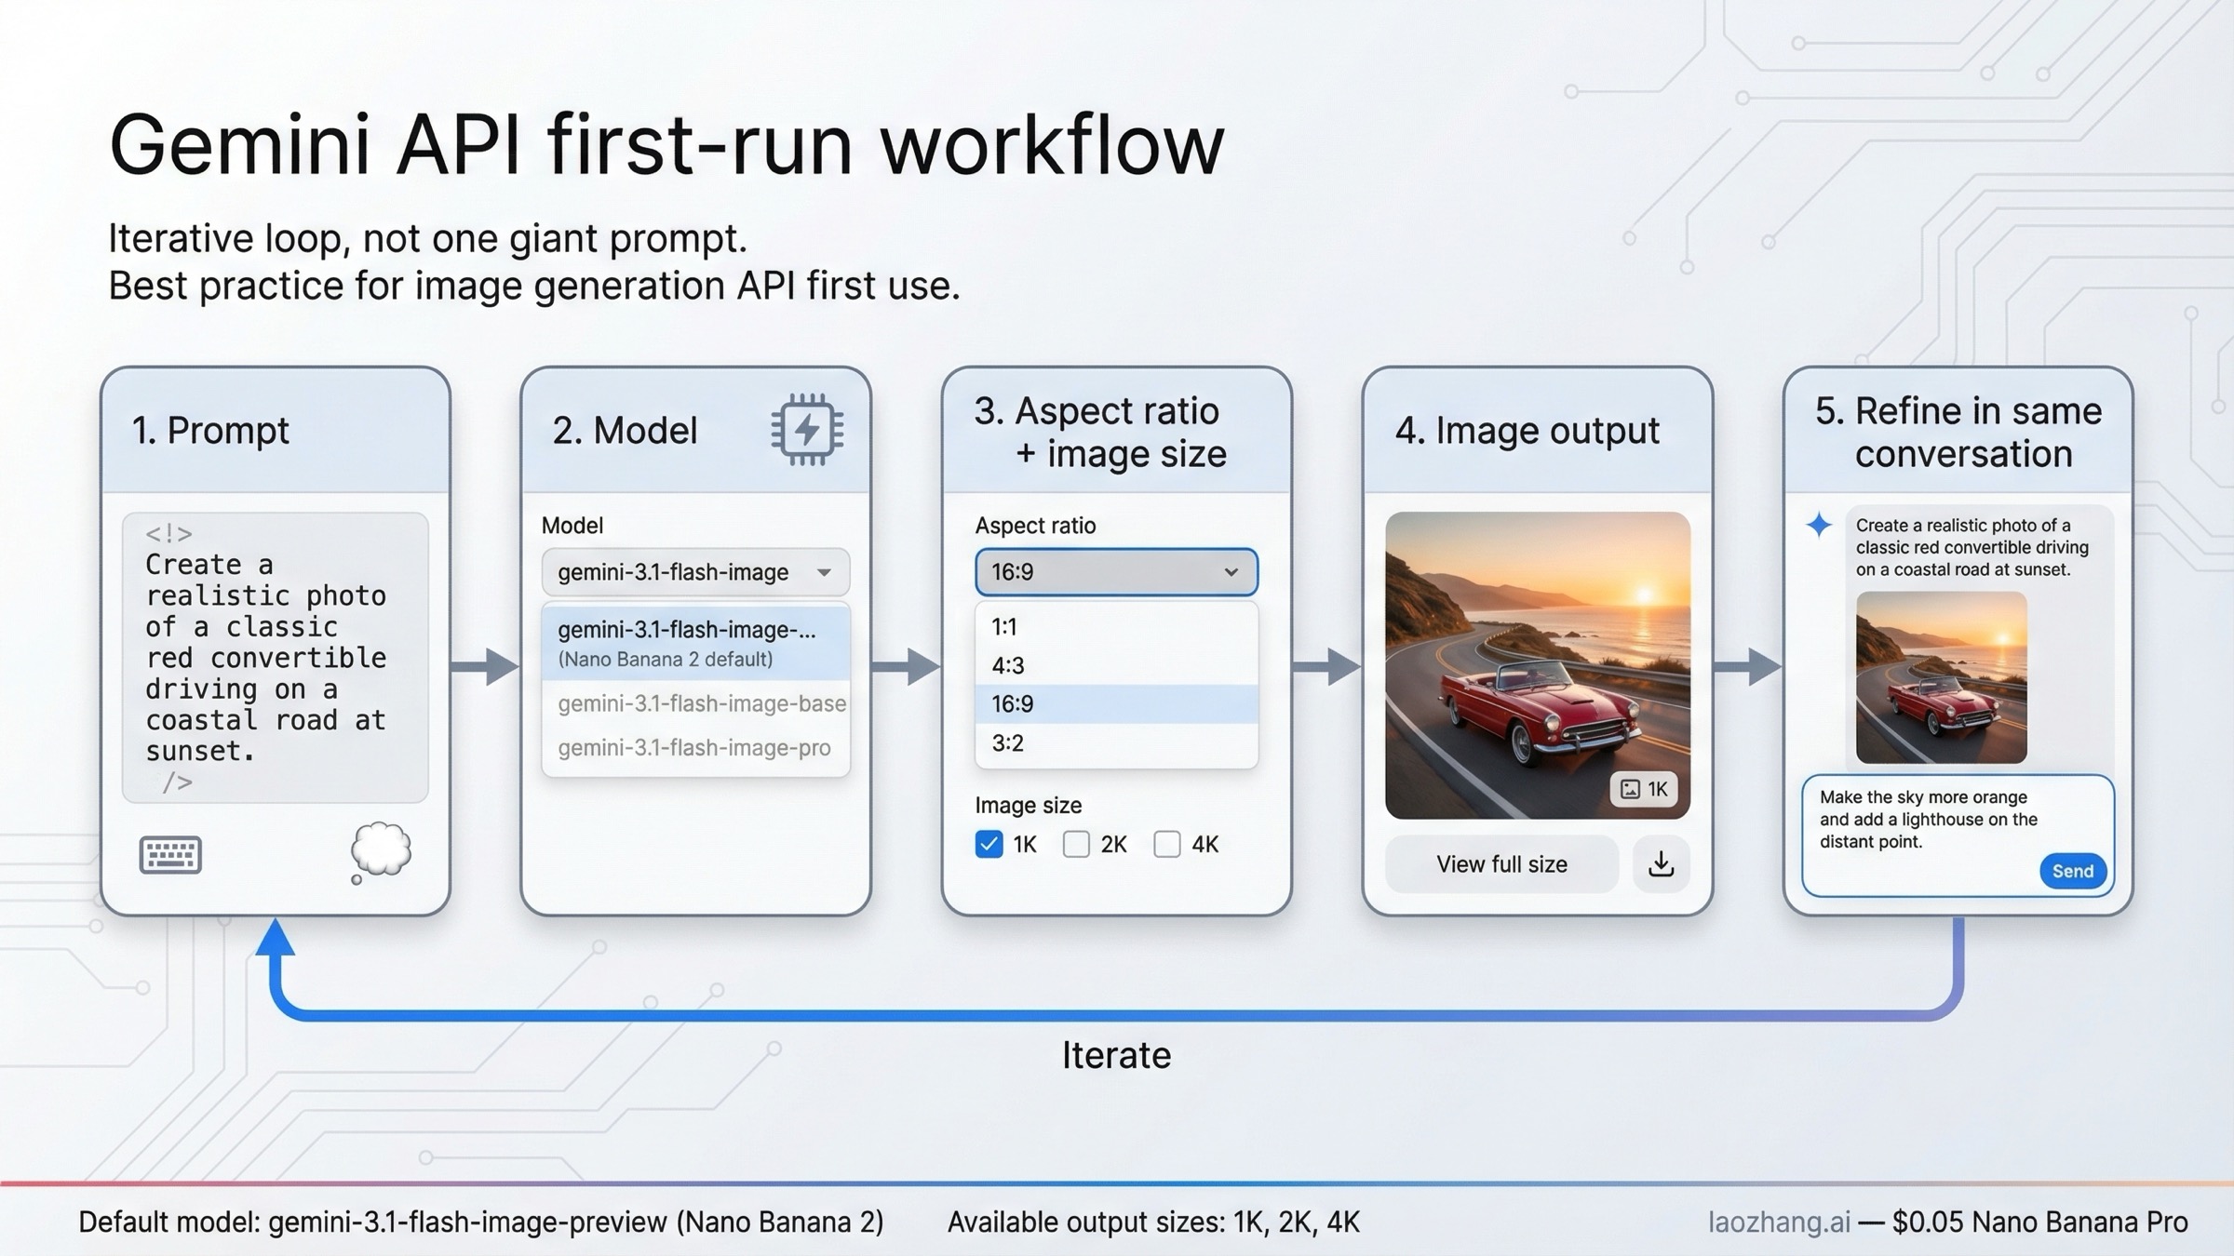Enable the 2K image size checkbox
2234x1256 pixels.
[x=1076, y=844]
